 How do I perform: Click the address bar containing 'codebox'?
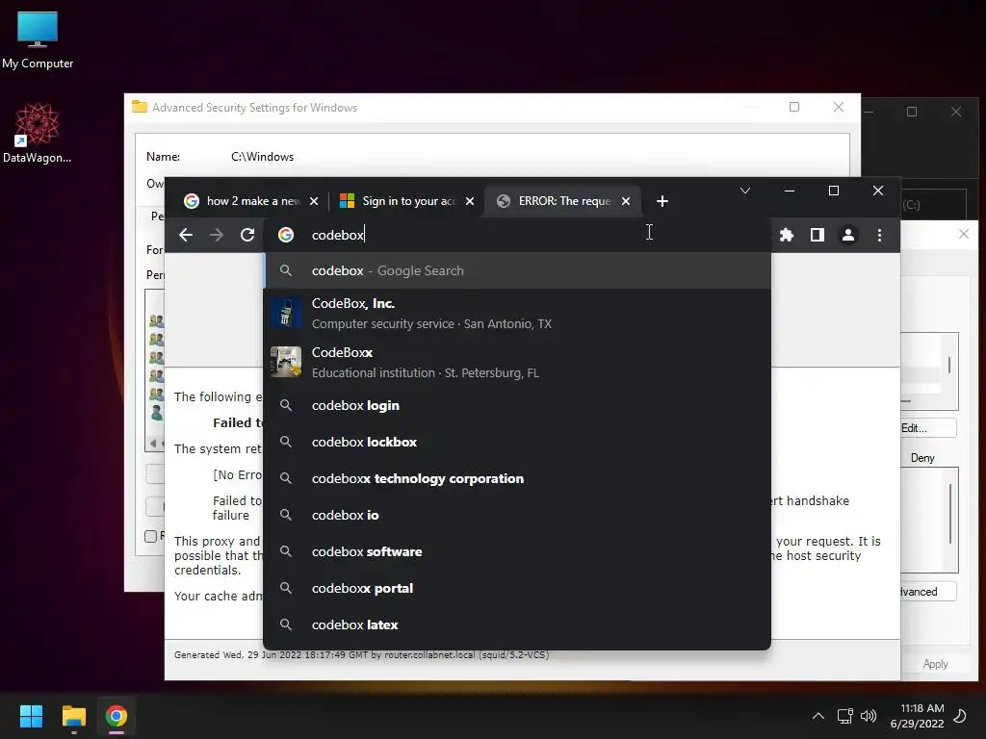coord(516,235)
